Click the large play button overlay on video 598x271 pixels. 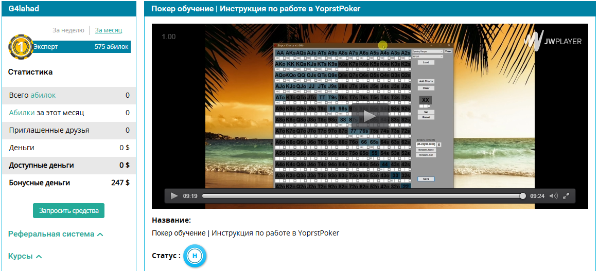click(370, 116)
